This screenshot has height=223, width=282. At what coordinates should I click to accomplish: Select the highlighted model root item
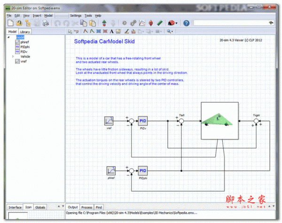click(20, 37)
